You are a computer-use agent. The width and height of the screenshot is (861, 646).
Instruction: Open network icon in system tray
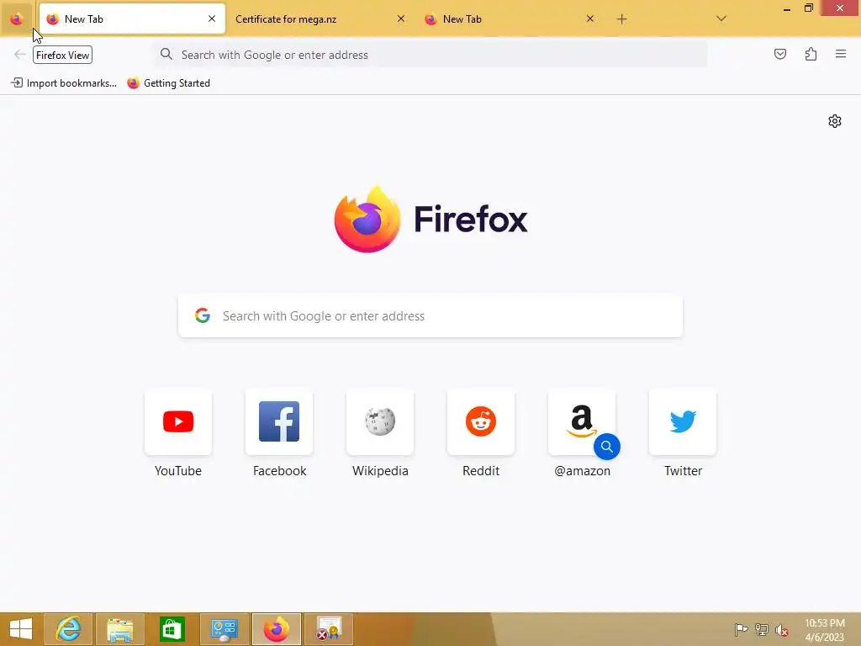pos(761,629)
